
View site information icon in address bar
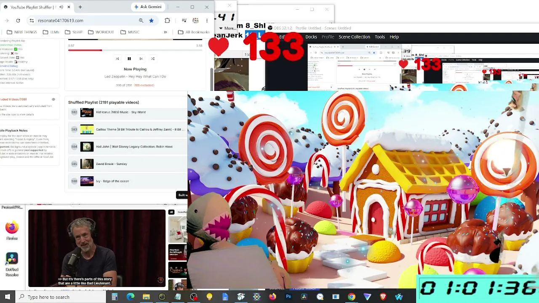[x=32, y=20]
